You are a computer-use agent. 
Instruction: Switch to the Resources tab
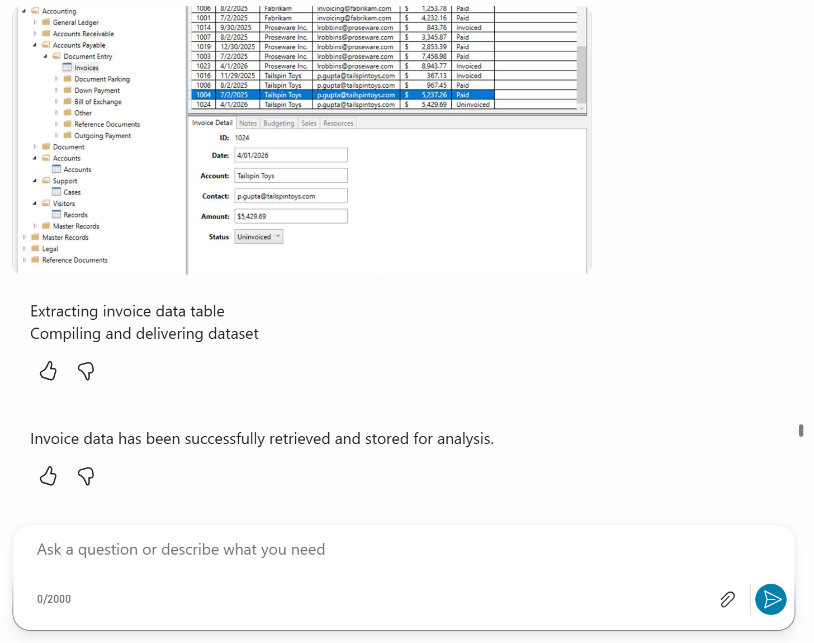click(x=338, y=123)
